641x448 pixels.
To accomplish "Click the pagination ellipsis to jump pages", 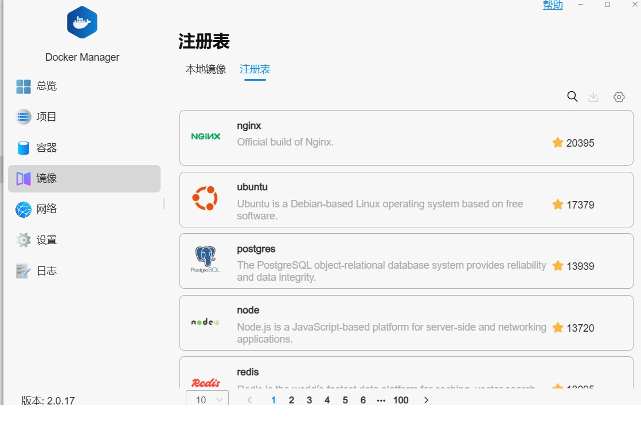I will click(381, 400).
